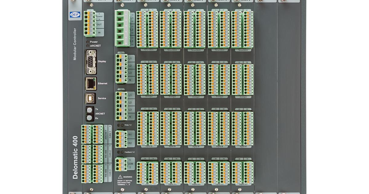This screenshot has width=369, height=194.
Task: Click a Temperature terminal block
Action: pos(148,29)
